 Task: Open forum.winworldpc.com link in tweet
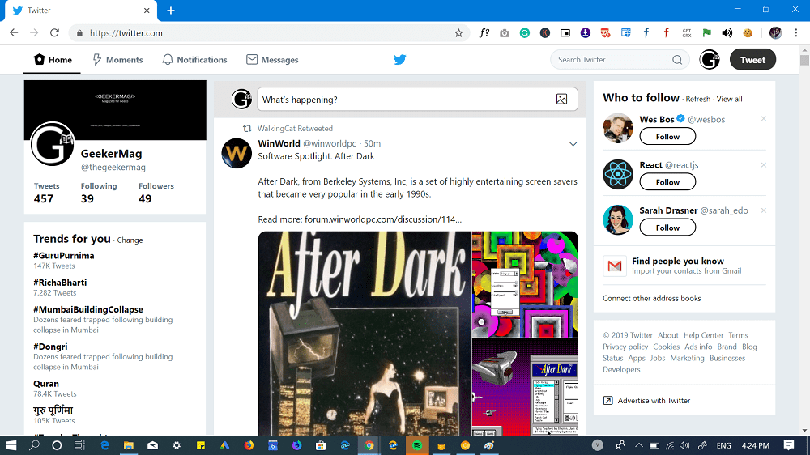[x=383, y=219]
